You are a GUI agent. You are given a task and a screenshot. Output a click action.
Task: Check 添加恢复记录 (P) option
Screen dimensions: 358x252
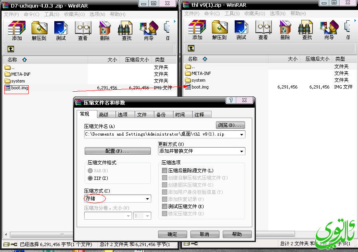(x=164, y=199)
